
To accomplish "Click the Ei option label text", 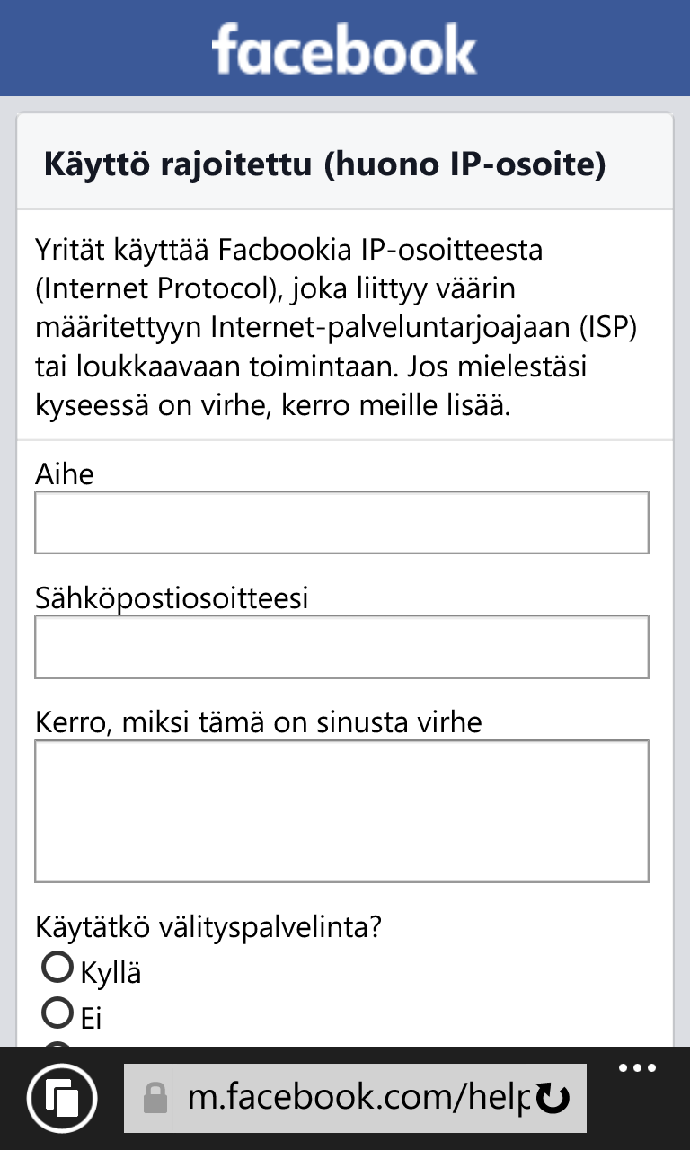I will (x=91, y=1019).
